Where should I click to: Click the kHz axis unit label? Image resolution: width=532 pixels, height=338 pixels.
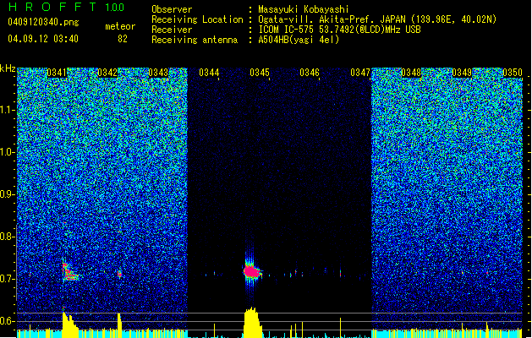pos(8,68)
